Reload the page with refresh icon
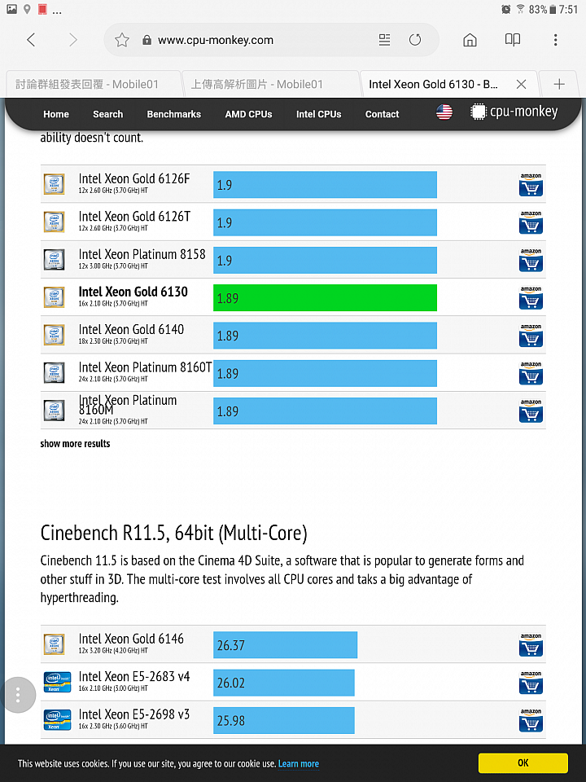The image size is (586, 782). [x=415, y=40]
